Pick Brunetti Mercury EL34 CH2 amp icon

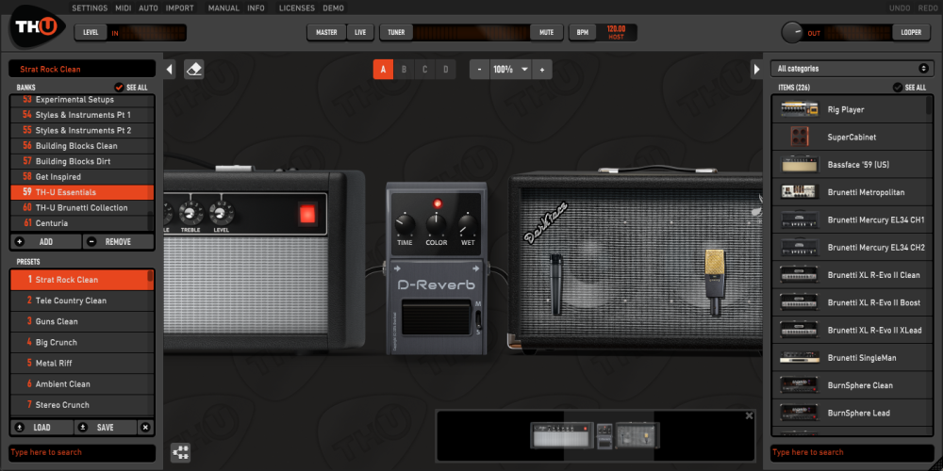coord(800,248)
